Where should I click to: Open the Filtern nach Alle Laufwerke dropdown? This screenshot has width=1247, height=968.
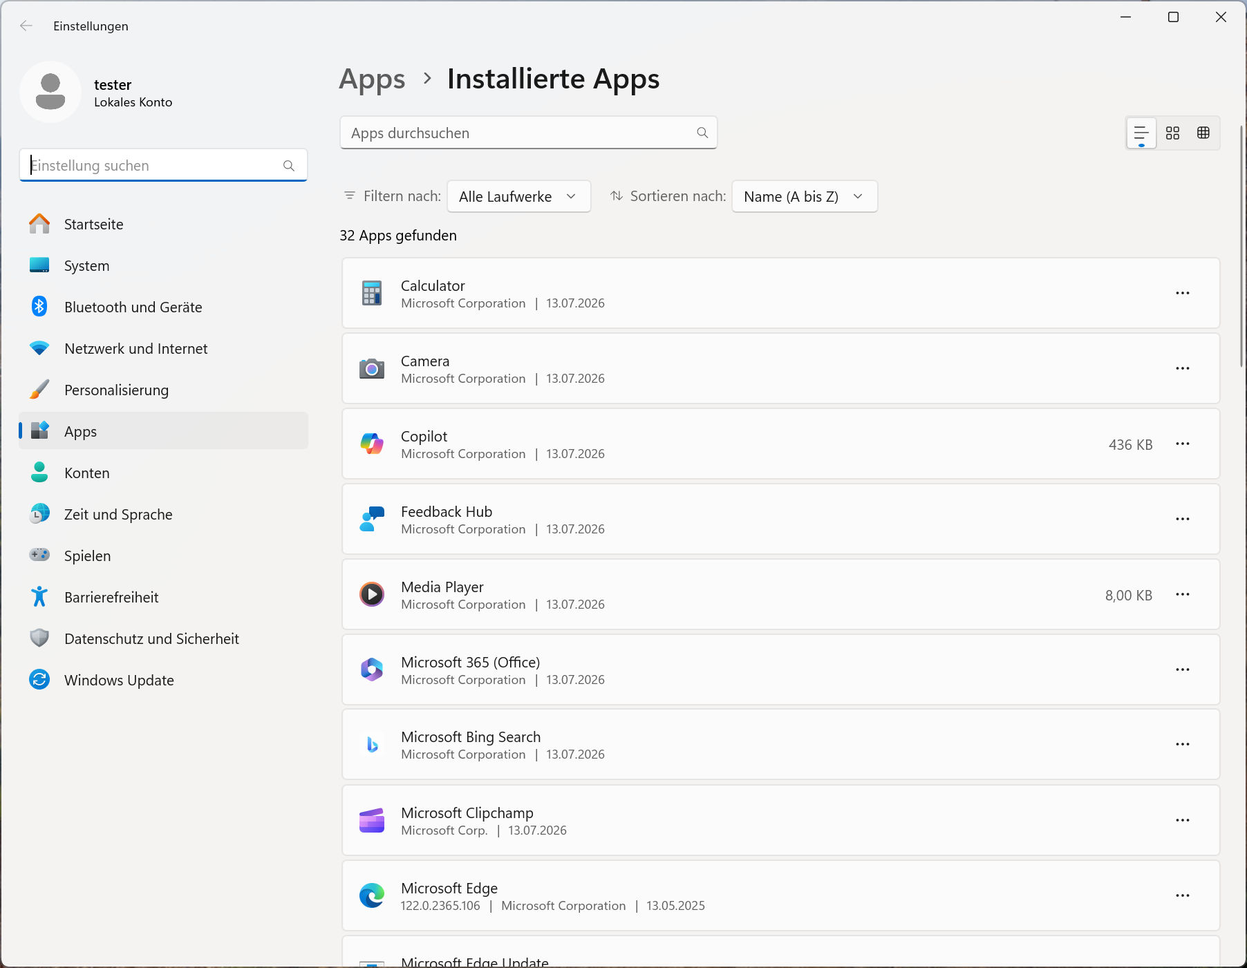[519, 196]
